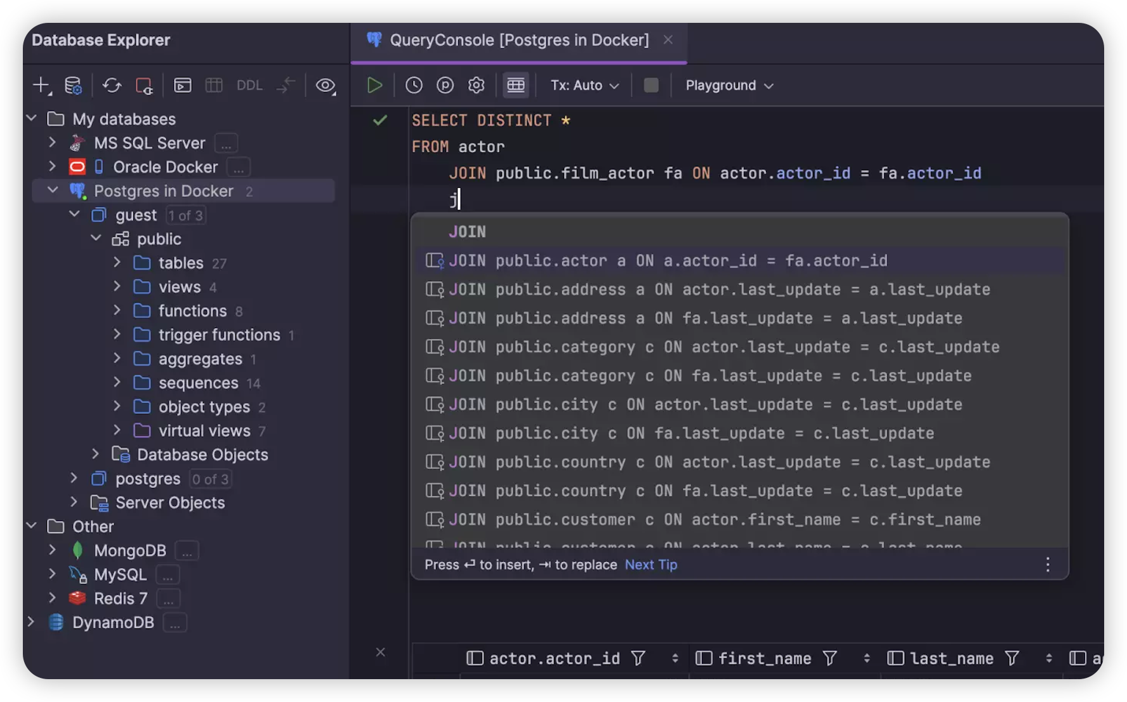
Task: Expand the views folder
Action: coord(117,286)
